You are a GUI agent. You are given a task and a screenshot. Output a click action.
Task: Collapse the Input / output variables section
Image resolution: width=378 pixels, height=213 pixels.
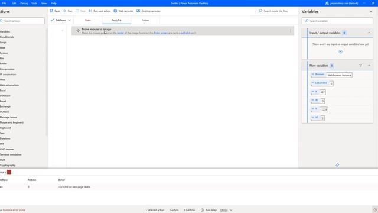coord(369,33)
